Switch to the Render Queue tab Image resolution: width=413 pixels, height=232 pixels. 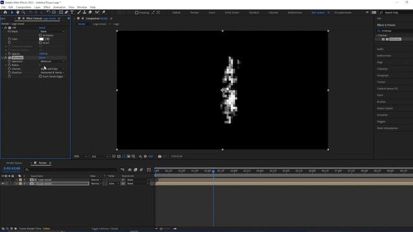pos(14,163)
